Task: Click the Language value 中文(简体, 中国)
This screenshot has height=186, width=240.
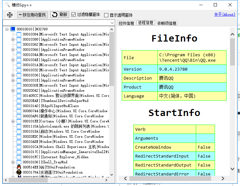Action: (177, 96)
